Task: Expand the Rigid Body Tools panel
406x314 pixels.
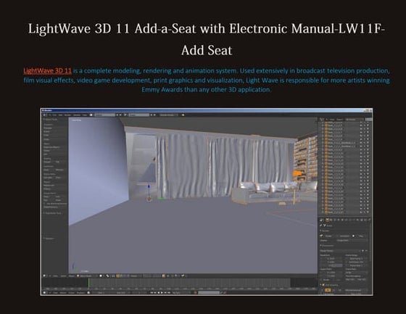Action: click(52, 213)
